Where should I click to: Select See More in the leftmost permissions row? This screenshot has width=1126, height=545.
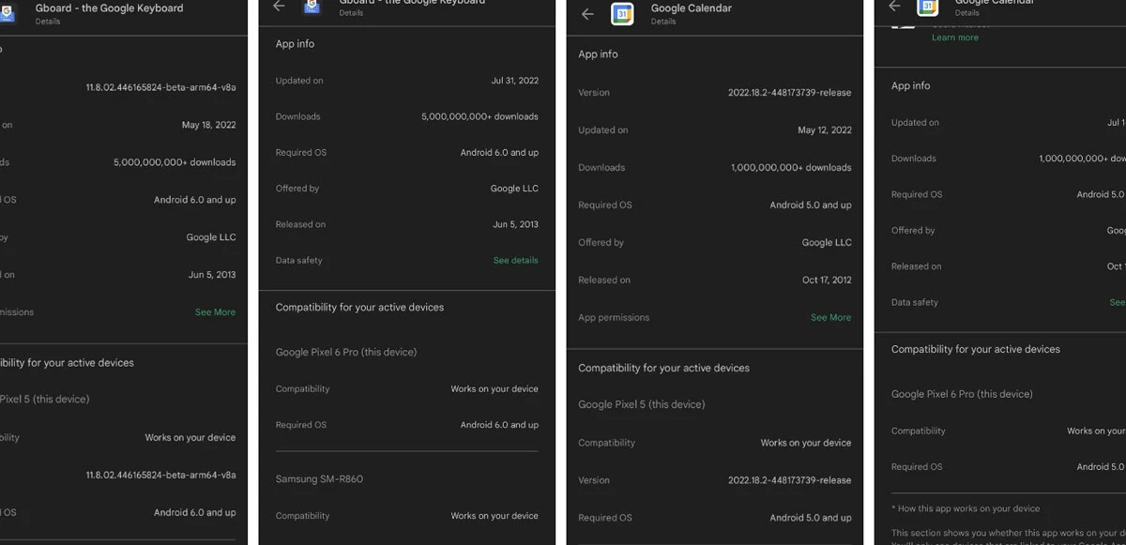pyautogui.click(x=215, y=310)
